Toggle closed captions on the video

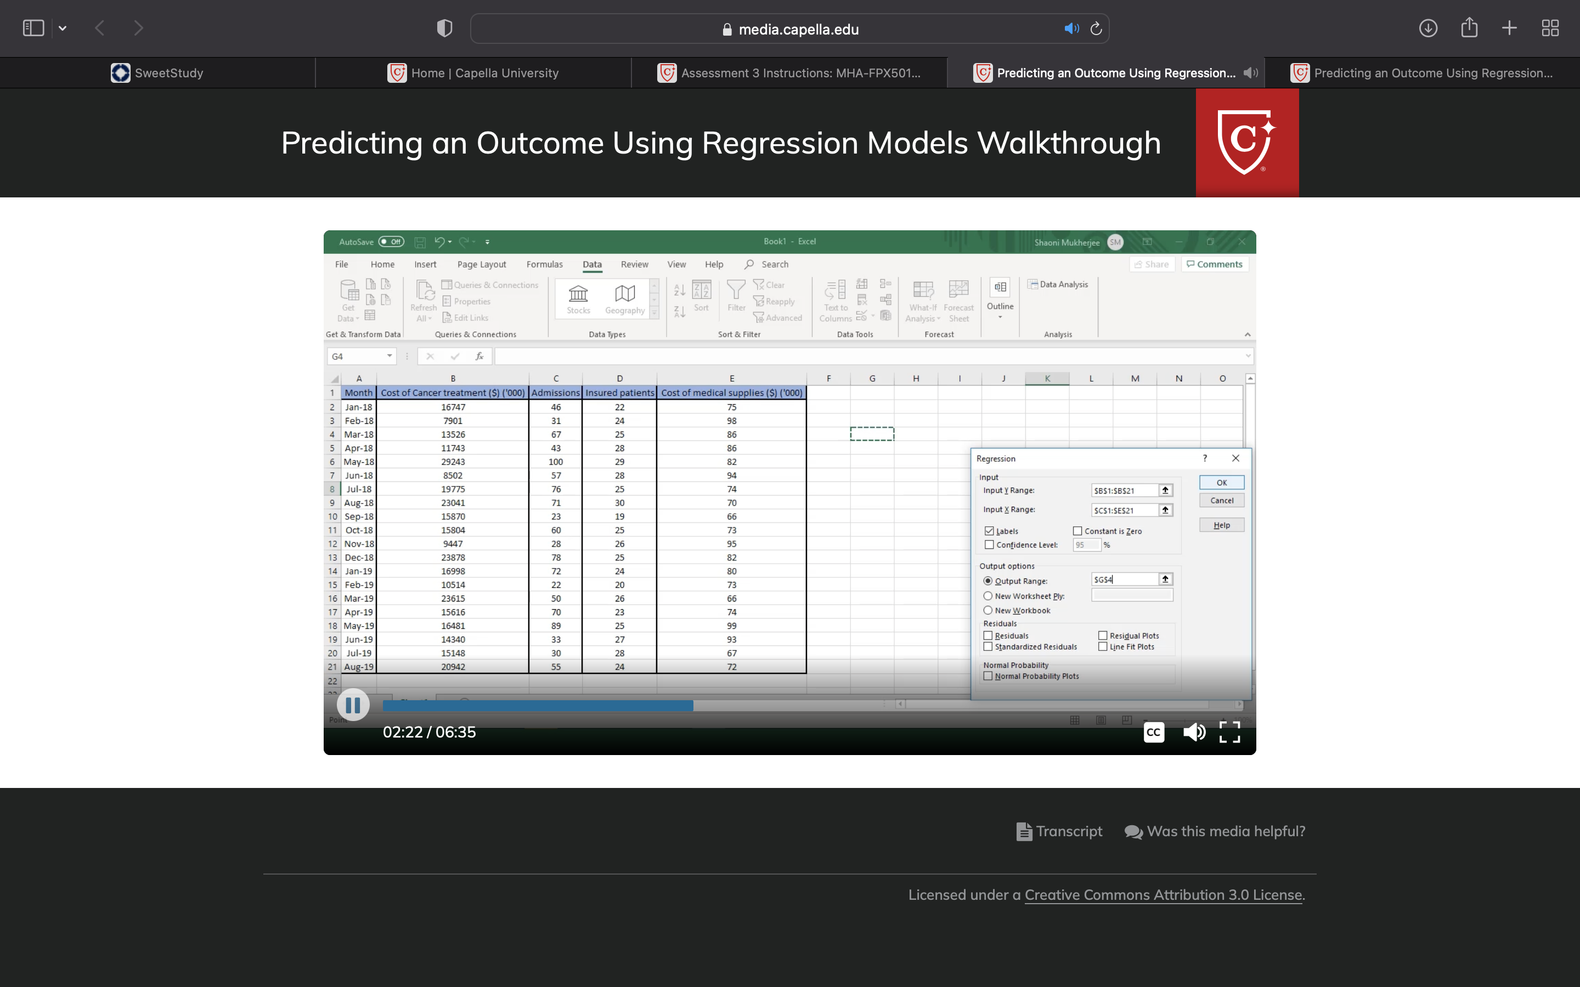click(1154, 733)
